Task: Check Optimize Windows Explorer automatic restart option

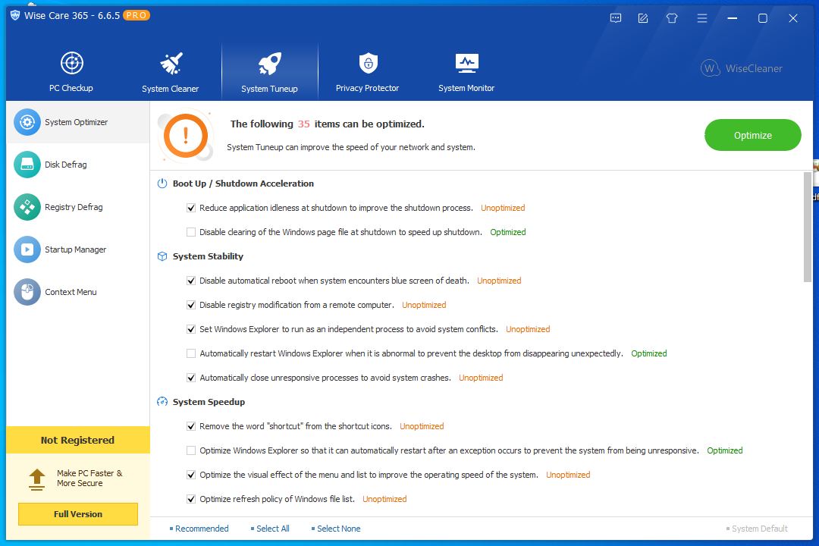Action: pyautogui.click(x=191, y=450)
